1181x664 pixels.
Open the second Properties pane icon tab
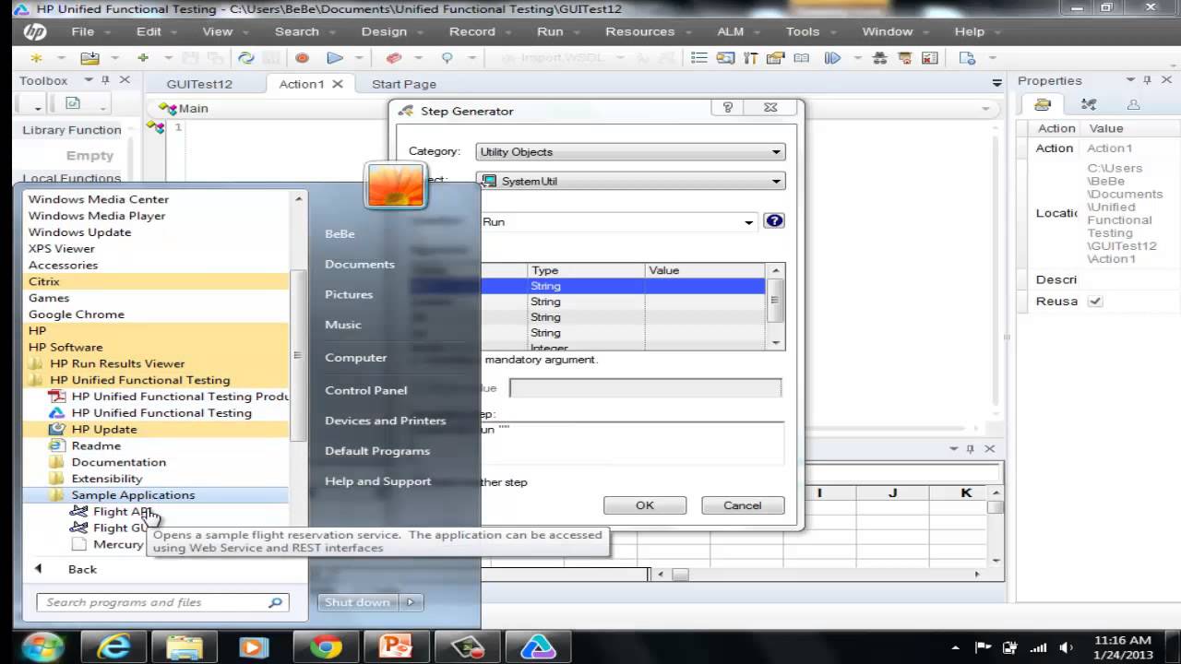1089,105
